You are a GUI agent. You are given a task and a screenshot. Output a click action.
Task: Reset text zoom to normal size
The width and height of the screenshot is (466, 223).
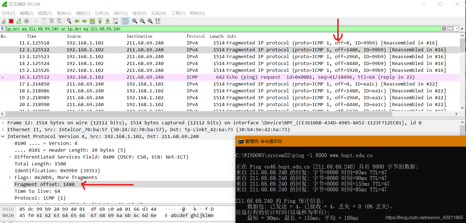pos(150,21)
